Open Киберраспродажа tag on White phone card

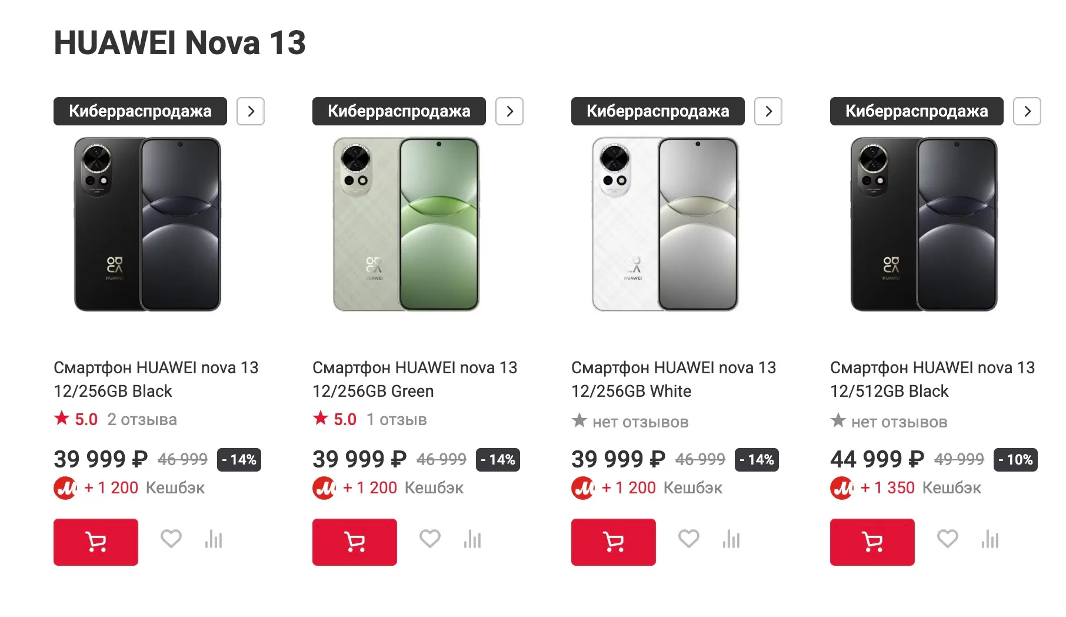click(x=658, y=111)
